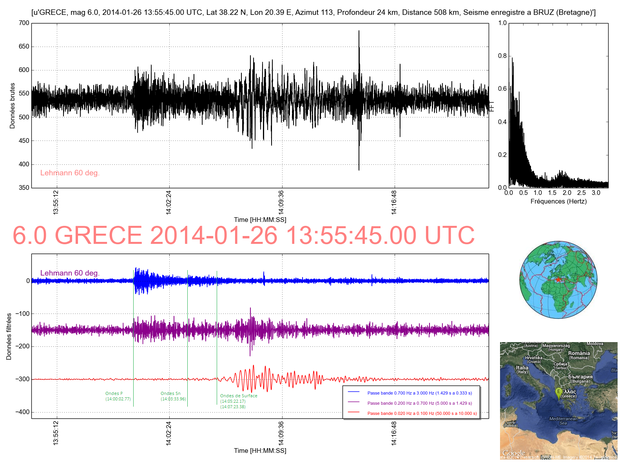Select legend entry Passe bande 0.200 Hz
This screenshot has width=627, height=465.
click(x=419, y=403)
